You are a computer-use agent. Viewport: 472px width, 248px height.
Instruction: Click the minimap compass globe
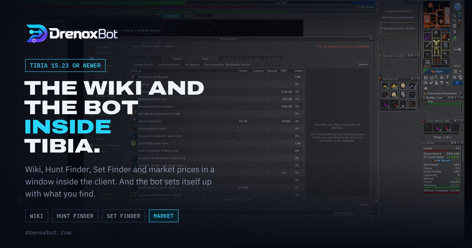point(458,6)
